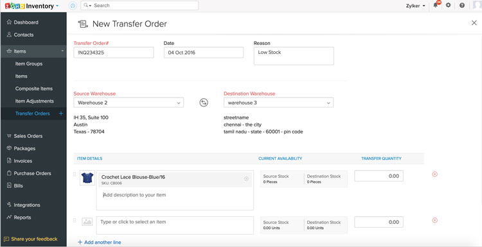
Task: Click the Crochet Lace Blouse thumbnail
Action: pyautogui.click(x=87, y=178)
